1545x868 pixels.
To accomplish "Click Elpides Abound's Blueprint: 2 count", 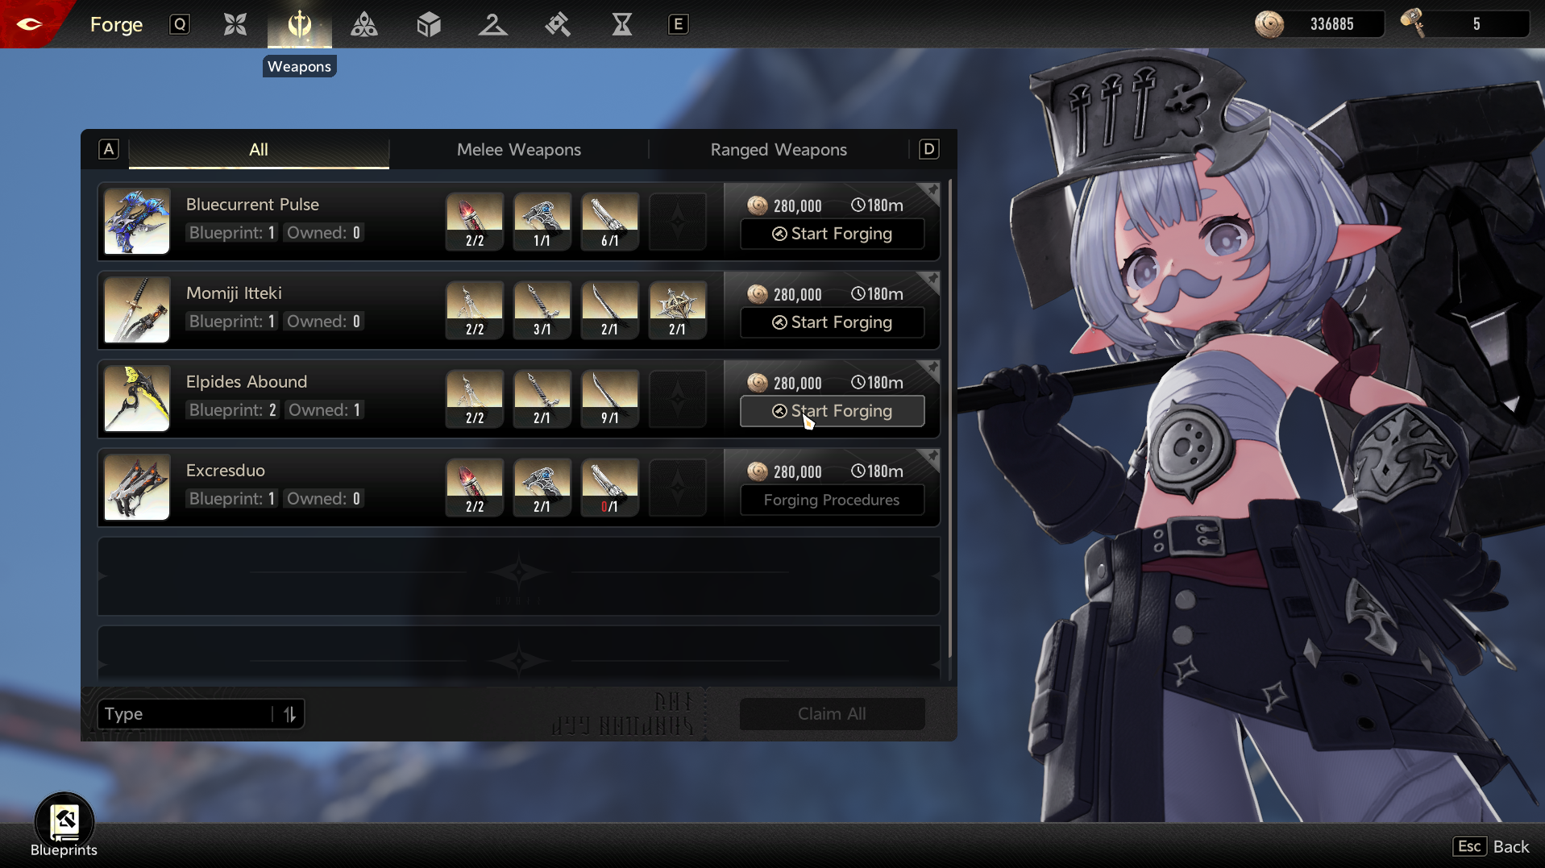I will (x=233, y=410).
